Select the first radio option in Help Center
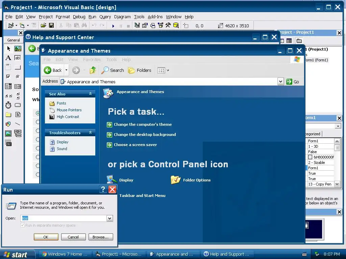 (x=38, y=113)
